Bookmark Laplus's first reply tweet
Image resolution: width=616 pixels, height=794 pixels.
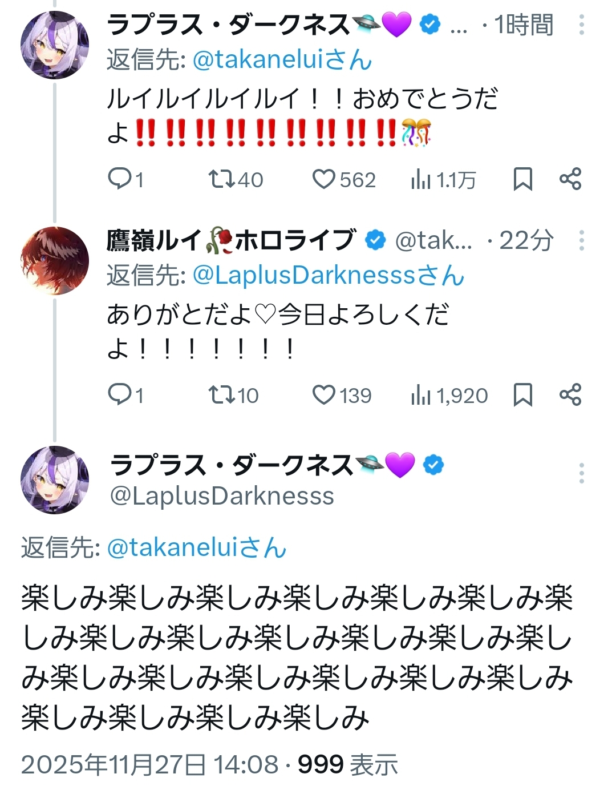coord(522,179)
